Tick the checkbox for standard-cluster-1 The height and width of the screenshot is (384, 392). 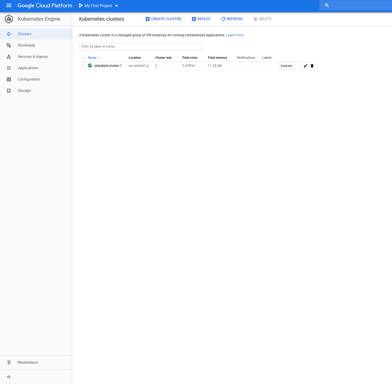[83, 65]
